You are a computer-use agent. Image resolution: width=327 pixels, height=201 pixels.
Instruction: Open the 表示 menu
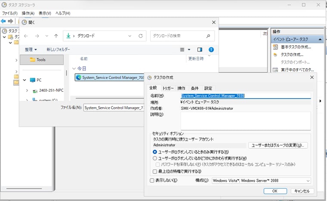point(45,13)
